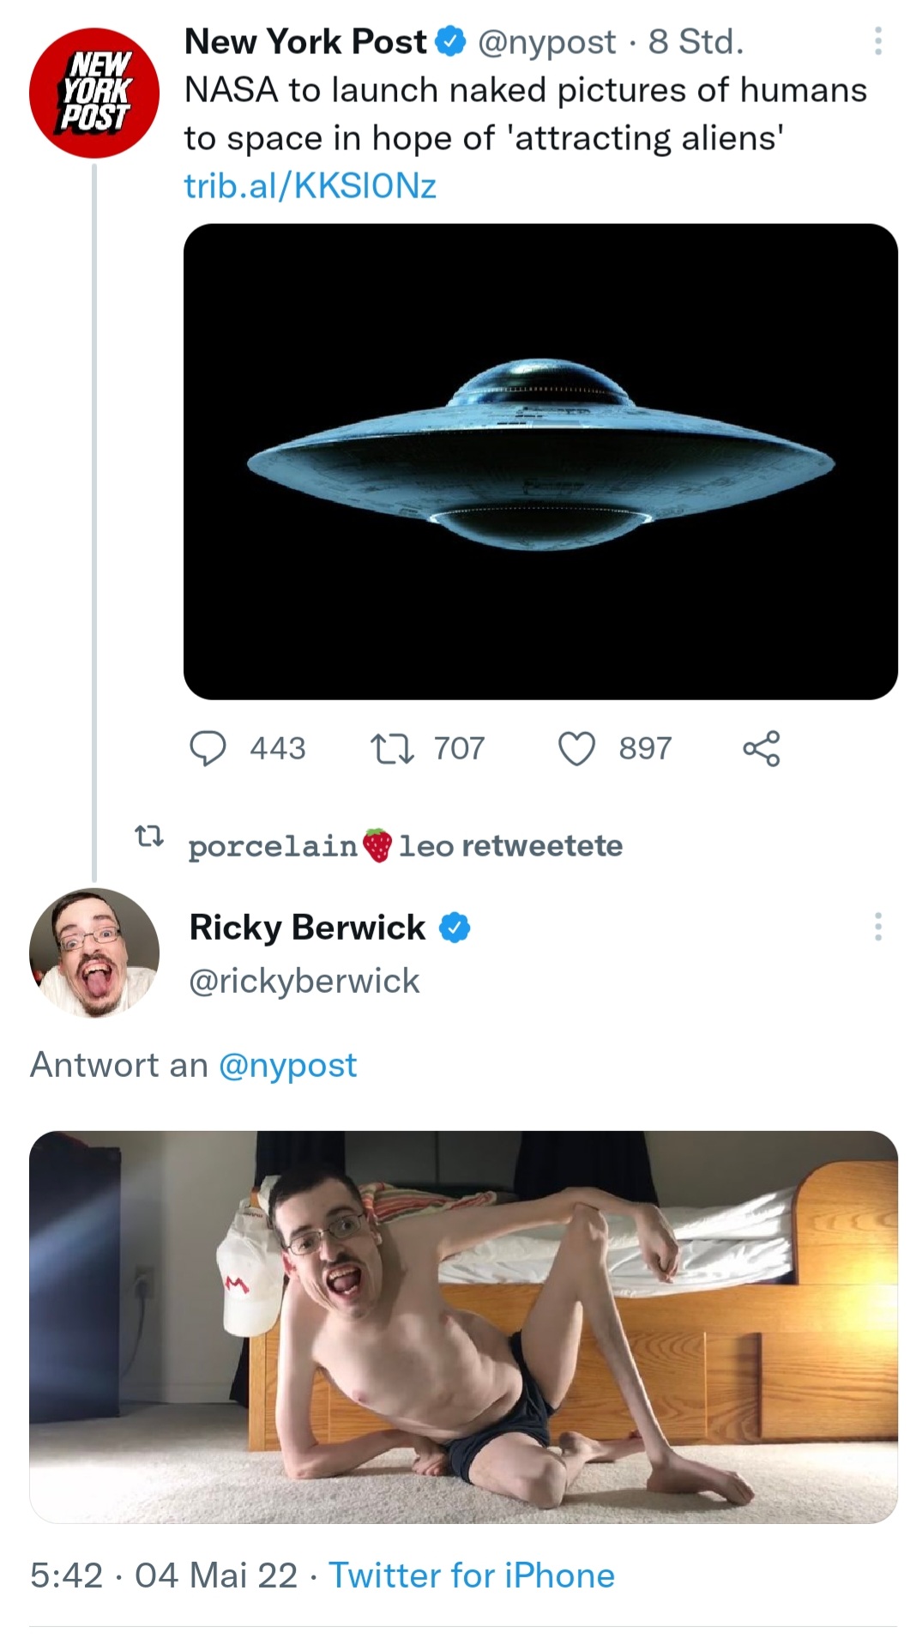Image resolution: width=922 pixels, height=1639 pixels.
Task: Open the UFO image in the tweet
Action: click(540, 462)
